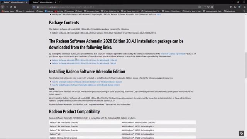Click the Radeon Product Compatibility heading
The image size is (247, 139).
pos(74,112)
